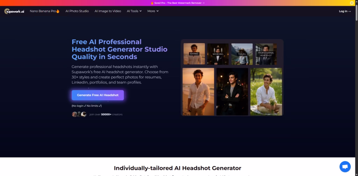Click the Individually-tailored AI Headshot Generator heading
The image size is (358, 176).
click(x=178, y=168)
